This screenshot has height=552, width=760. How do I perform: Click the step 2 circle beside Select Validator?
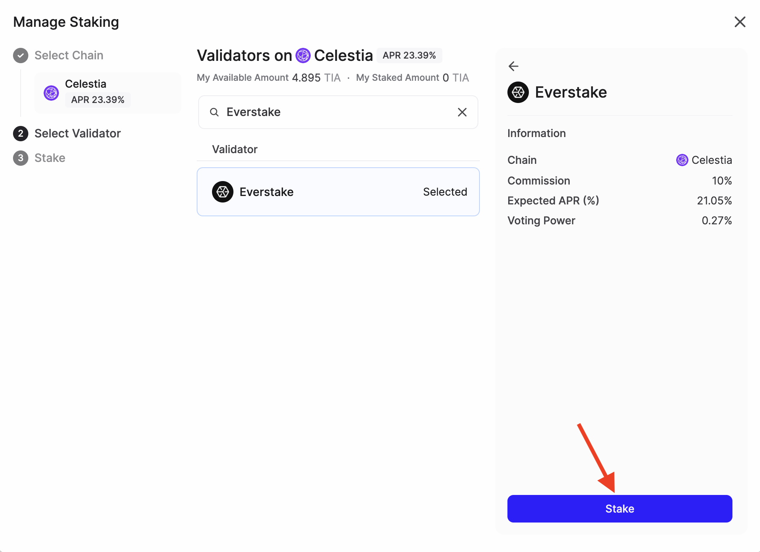point(20,134)
